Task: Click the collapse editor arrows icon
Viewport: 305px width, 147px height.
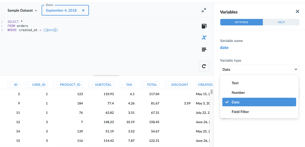Action: pos(204,10)
